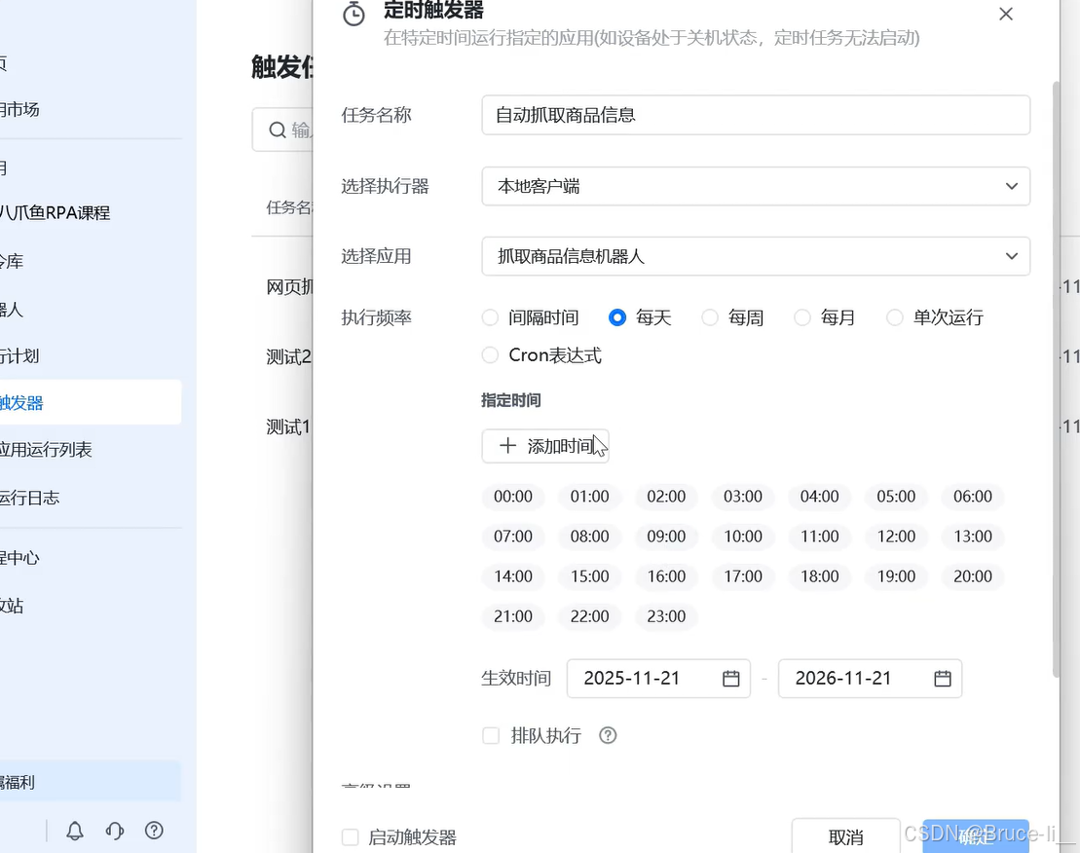Pick the 12:00 time chip
This screenshot has height=853, width=1080.
[896, 537]
